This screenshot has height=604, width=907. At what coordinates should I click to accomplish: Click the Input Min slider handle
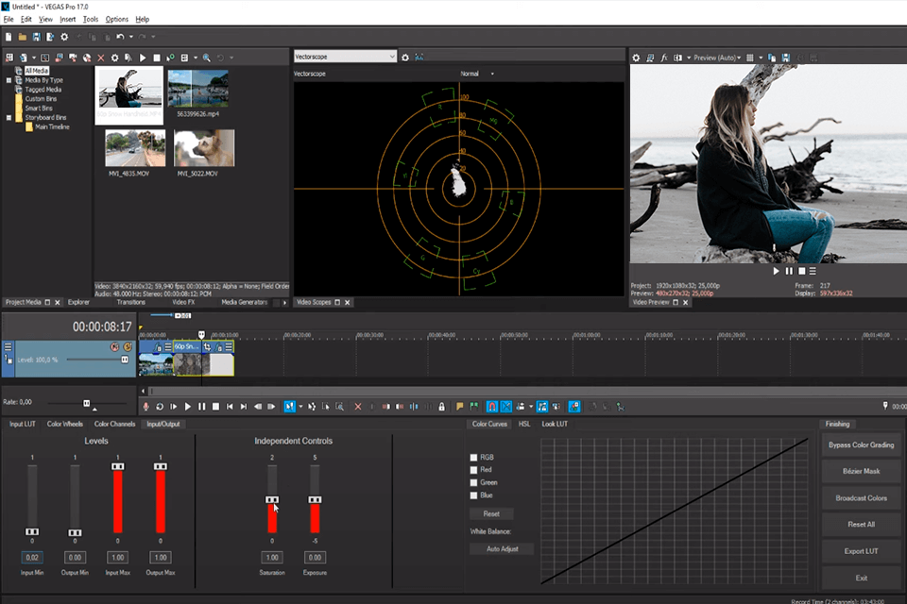32,531
